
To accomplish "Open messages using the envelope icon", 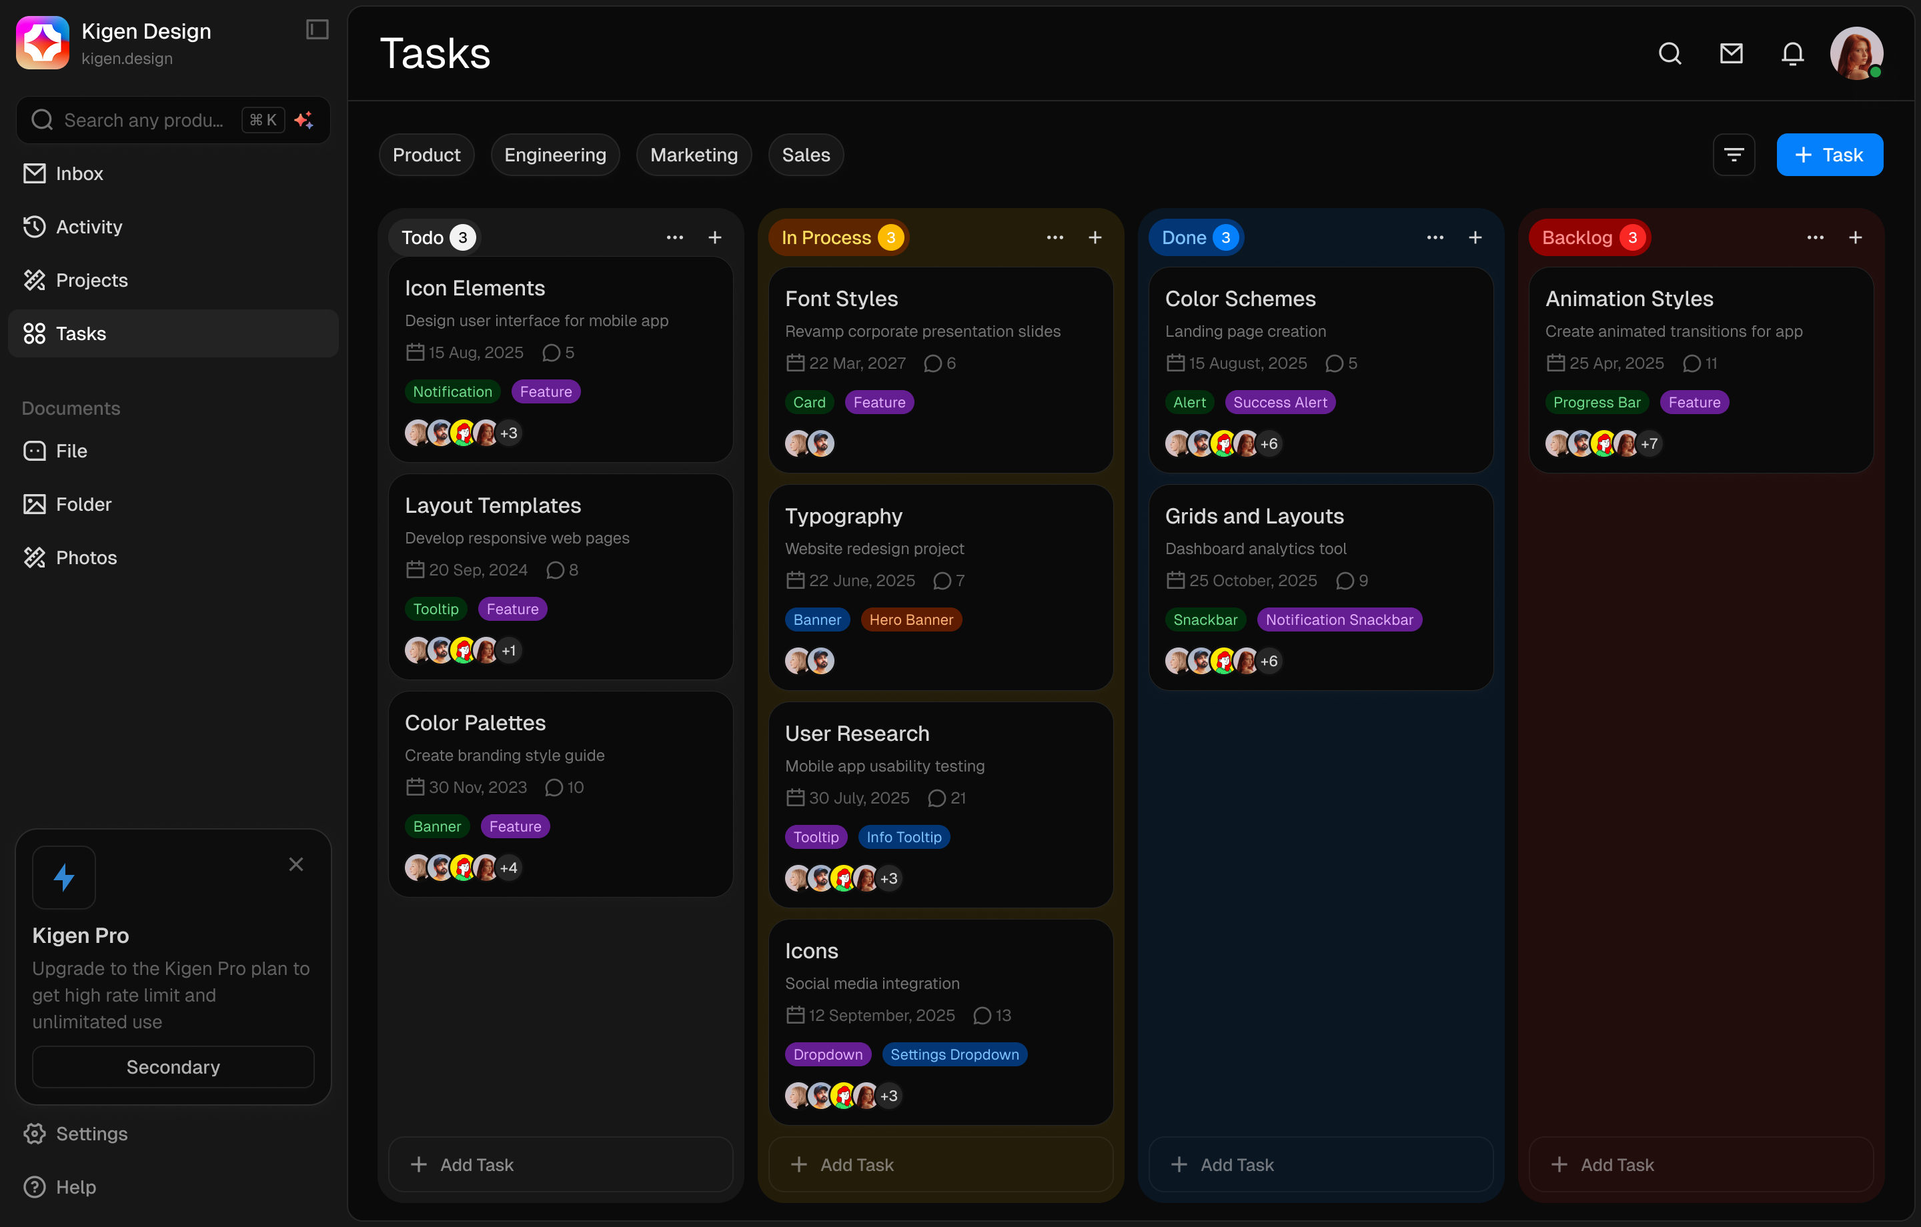I will tap(1731, 53).
